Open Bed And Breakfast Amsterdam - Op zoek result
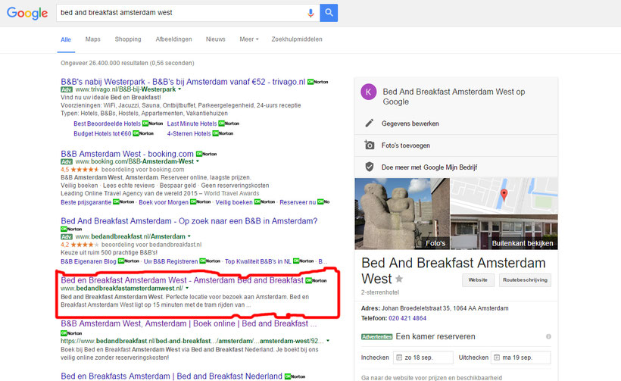 coord(189,221)
